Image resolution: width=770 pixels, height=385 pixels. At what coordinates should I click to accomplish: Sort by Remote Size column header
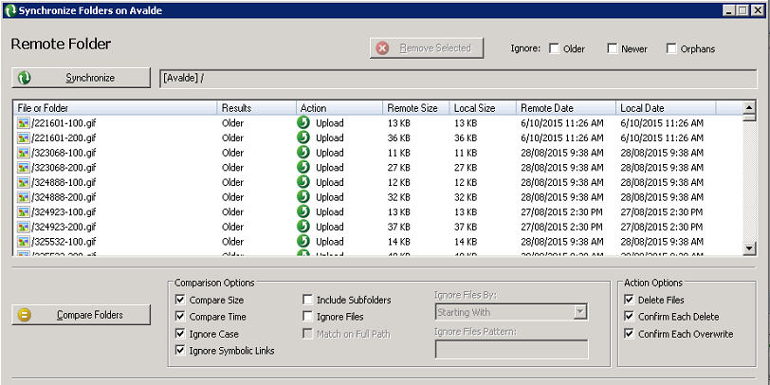[416, 108]
